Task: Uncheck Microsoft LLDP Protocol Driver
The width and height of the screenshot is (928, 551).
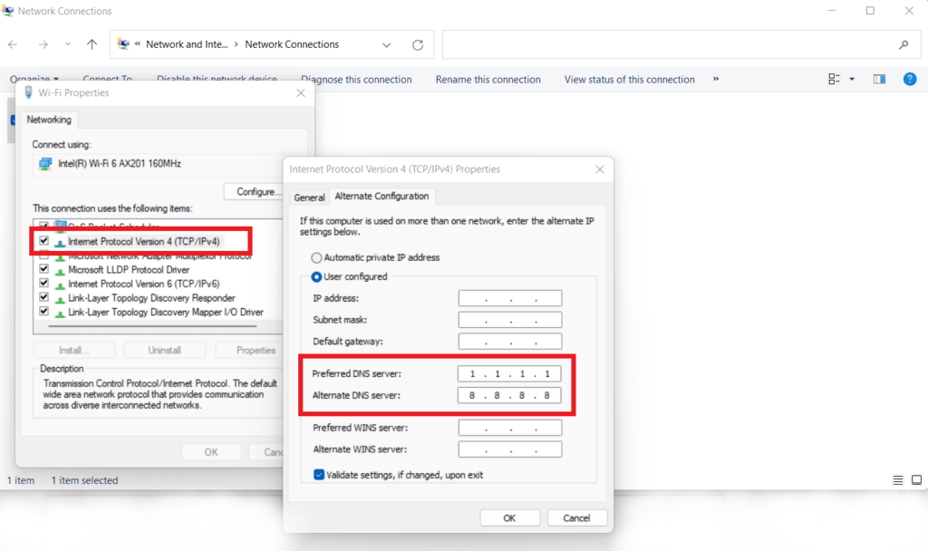Action: pyautogui.click(x=43, y=269)
